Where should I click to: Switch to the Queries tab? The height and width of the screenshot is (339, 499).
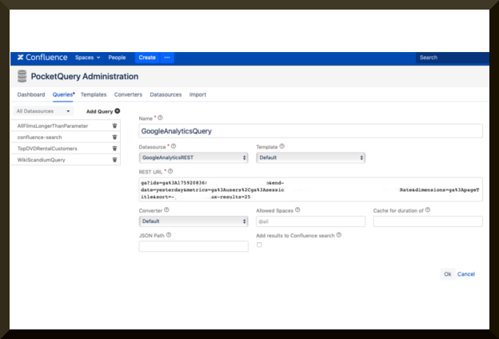[x=63, y=94]
